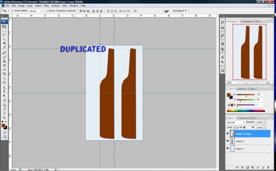Switch to the Paths tab

coord(253,118)
